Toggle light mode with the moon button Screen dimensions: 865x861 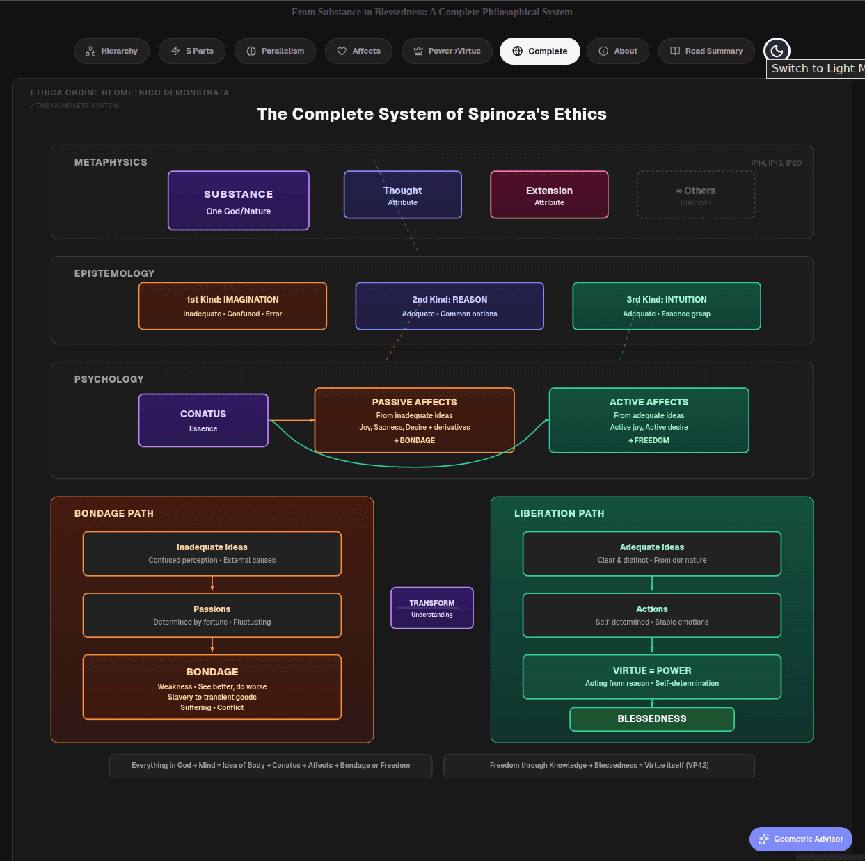click(x=777, y=51)
